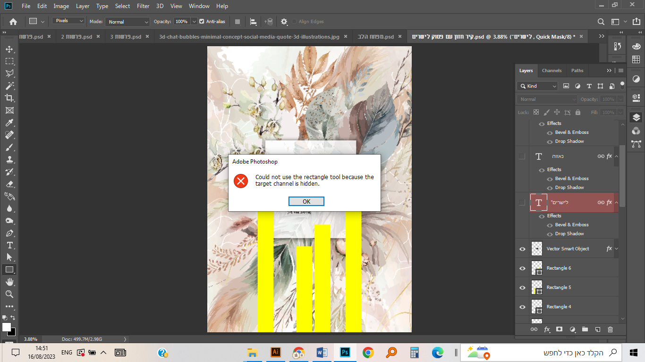Open Microsoft Word from the taskbar
Viewport: 645px width, 362px height.
tap(322, 353)
